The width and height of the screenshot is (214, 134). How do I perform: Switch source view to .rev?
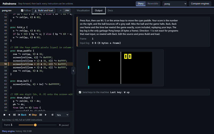[67, 11]
